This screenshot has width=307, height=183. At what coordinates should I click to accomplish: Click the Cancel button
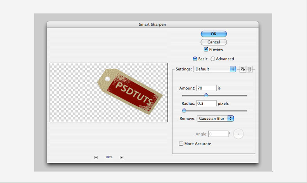click(x=214, y=42)
